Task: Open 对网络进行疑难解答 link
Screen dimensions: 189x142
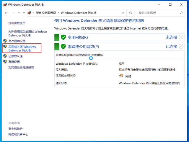Action: coord(21,68)
